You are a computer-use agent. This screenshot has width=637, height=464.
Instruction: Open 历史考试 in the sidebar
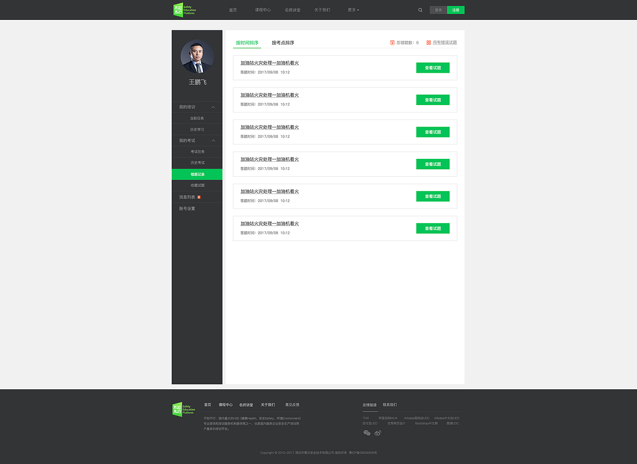pos(197,163)
